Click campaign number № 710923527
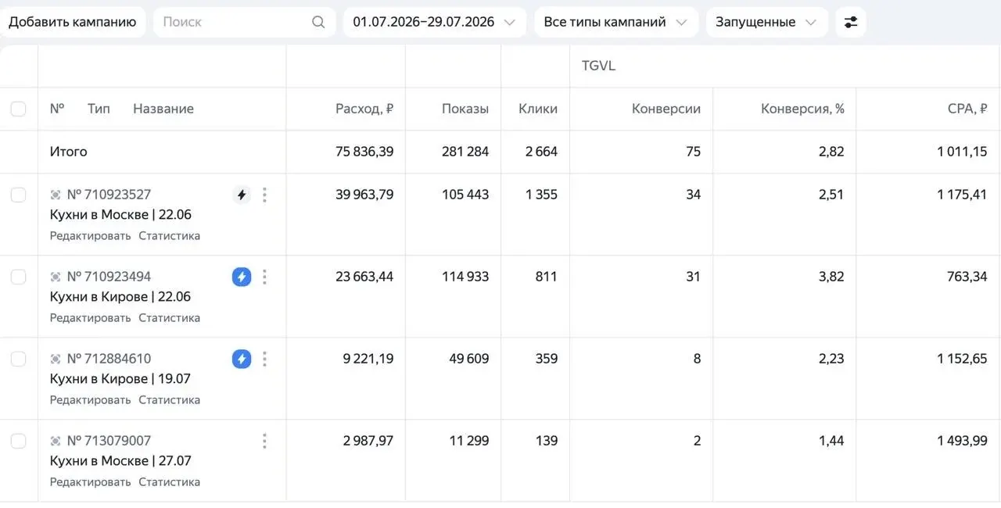 click(109, 195)
